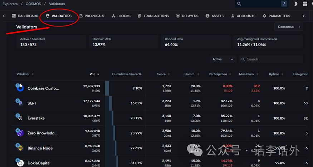Click the slash shortcut badge in search
Image resolution: width=313 pixels, height=167 pixels.
tap(284, 4)
